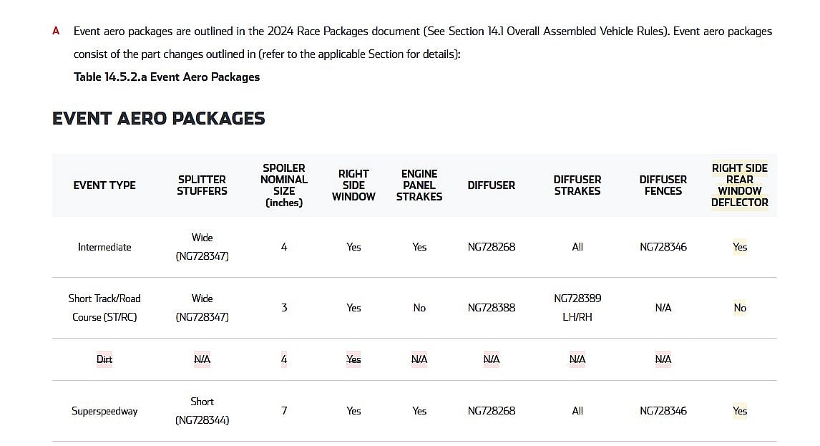Click the highlighted No in deflector column
Screen dimensions: 820x446
coord(740,308)
